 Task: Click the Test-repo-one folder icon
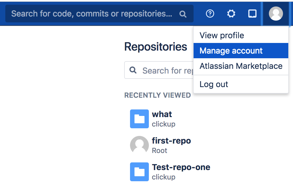(139, 172)
